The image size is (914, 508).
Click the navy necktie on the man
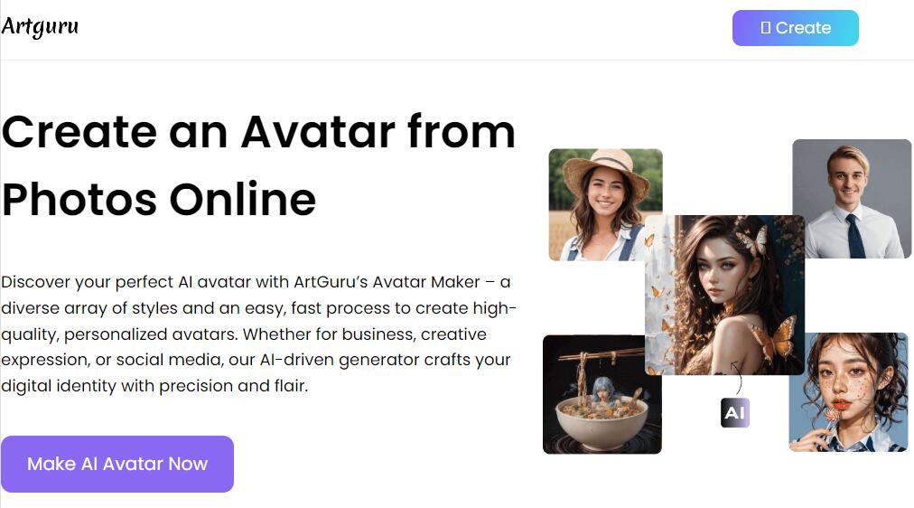[855, 236]
